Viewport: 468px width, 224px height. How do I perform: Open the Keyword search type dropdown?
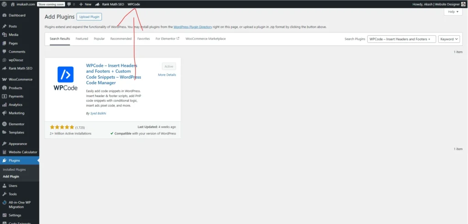point(449,39)
